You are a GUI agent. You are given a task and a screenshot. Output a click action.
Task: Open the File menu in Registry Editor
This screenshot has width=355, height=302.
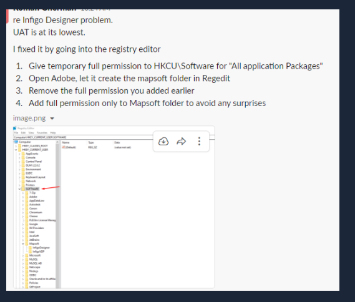coord(16,133)
